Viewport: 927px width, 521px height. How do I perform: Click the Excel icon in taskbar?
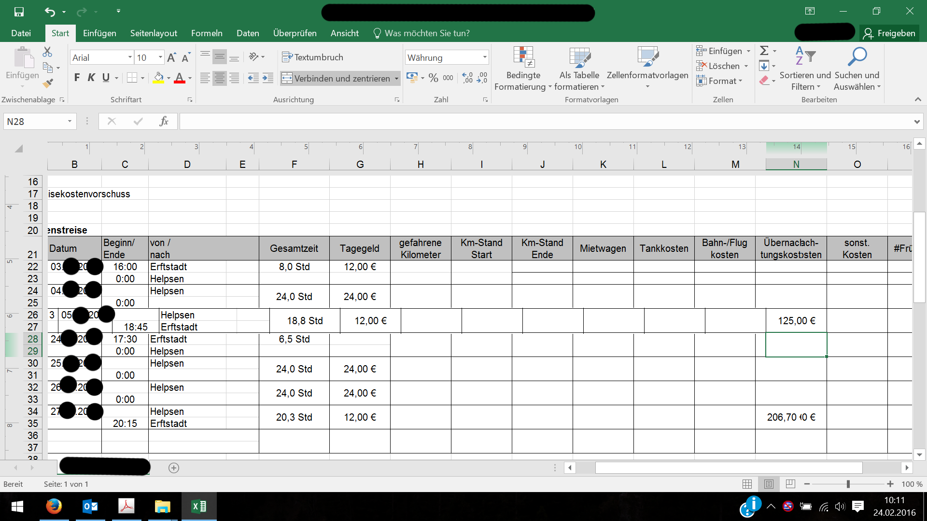tap(198, 506)
